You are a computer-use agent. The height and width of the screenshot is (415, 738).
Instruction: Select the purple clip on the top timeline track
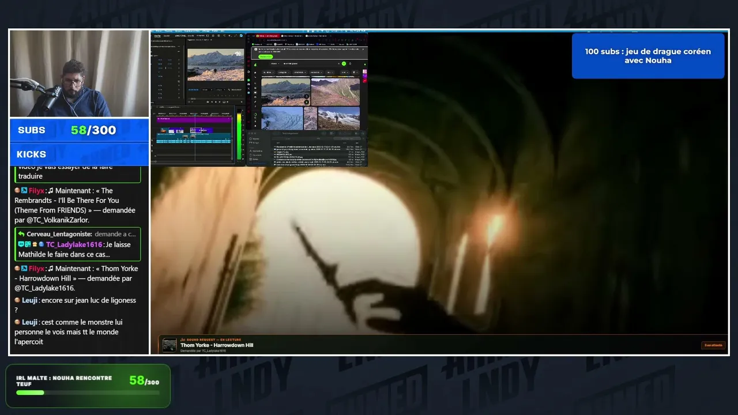click(193, 119)
